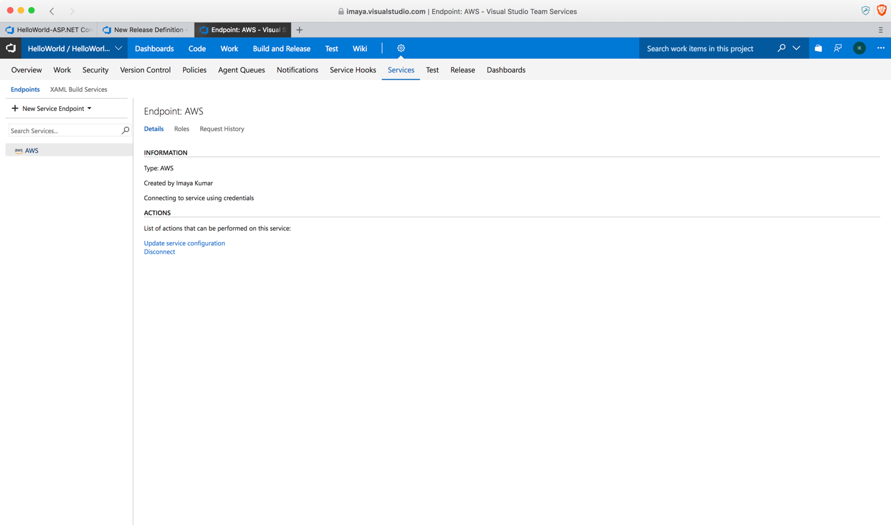
Task: Click the lock icon in the address bar
Action: click(x=341, y=12)
